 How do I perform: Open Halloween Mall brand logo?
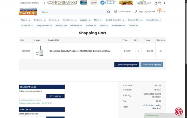(x=126, y=3)
